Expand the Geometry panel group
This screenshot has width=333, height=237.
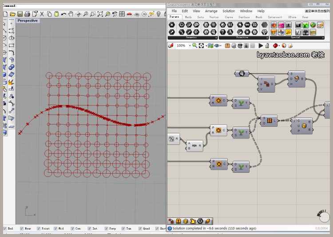pos(216,38)
